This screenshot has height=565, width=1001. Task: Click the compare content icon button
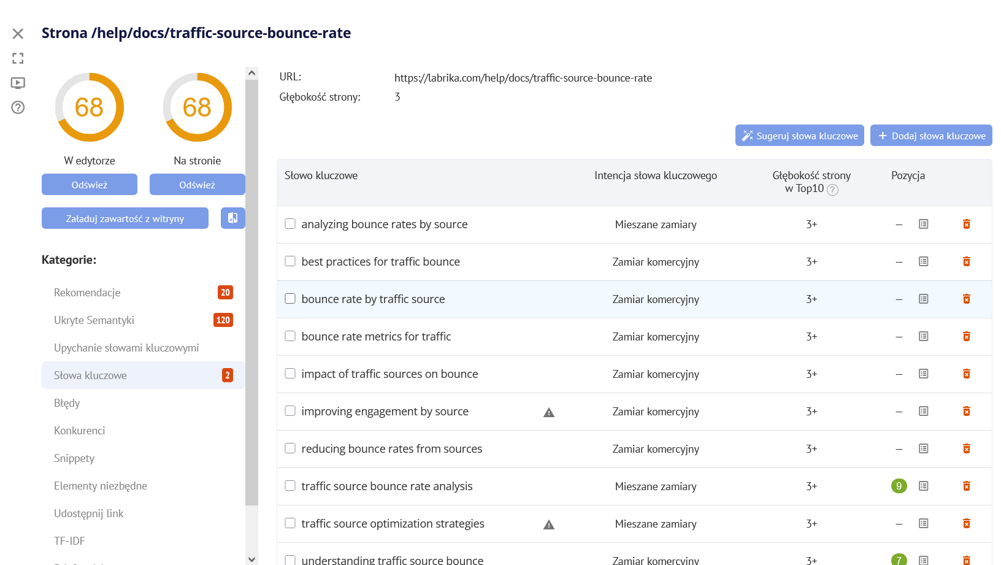pos(232,218)
